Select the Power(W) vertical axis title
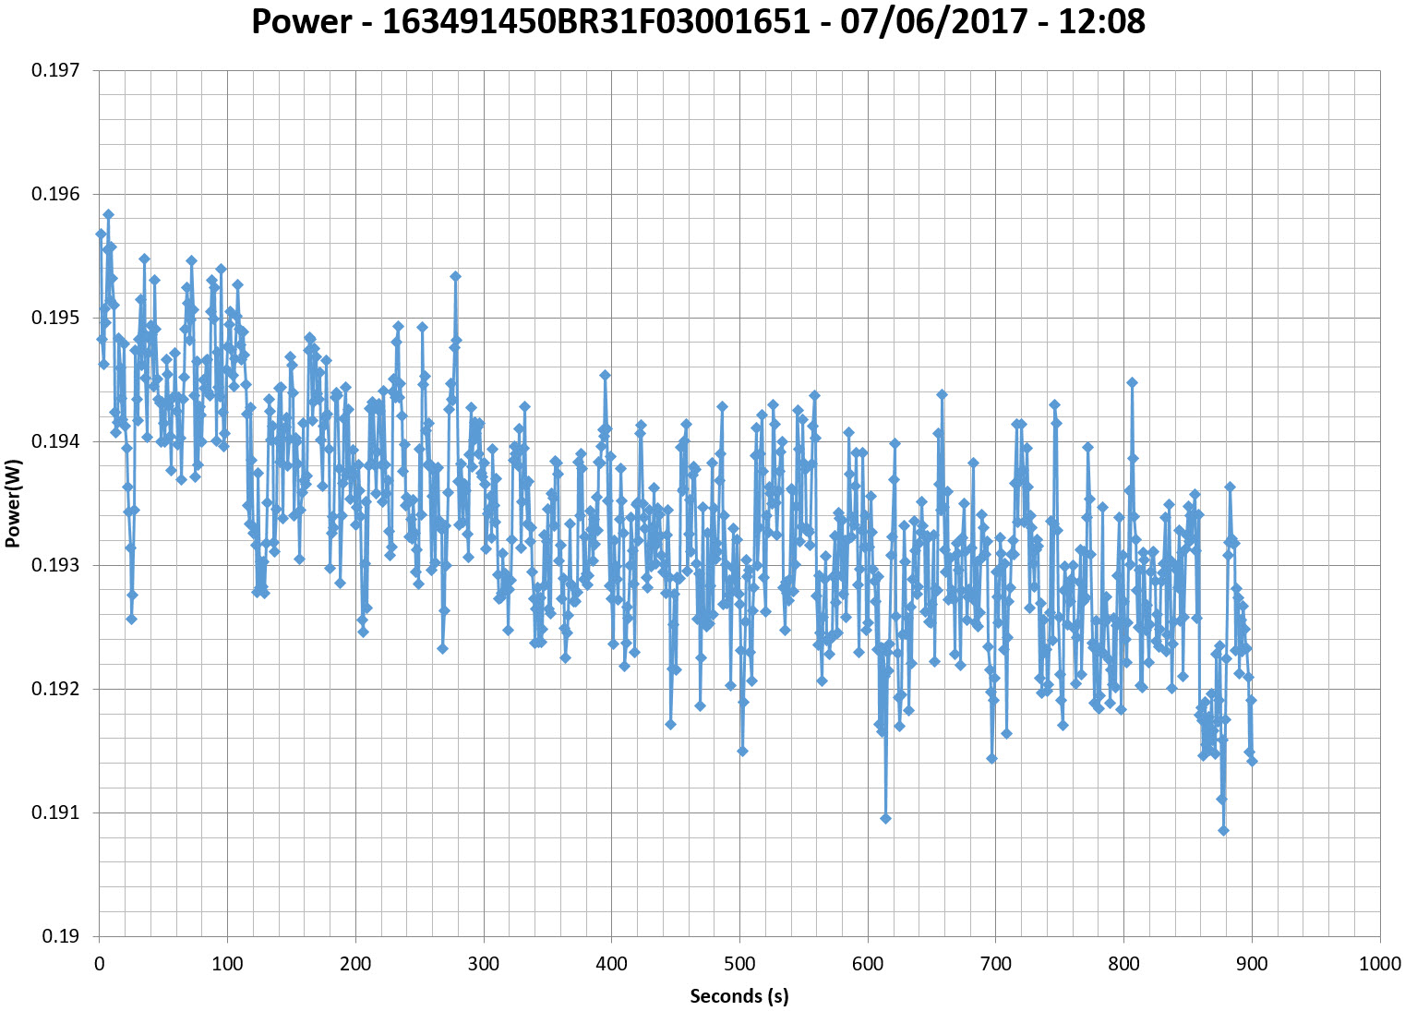Image resolution: width=1405 pixels, height=1011 pixels. [x=13, y=503]
